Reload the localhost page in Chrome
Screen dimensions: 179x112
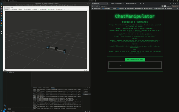pyautogui.click(x=97, y=6)
